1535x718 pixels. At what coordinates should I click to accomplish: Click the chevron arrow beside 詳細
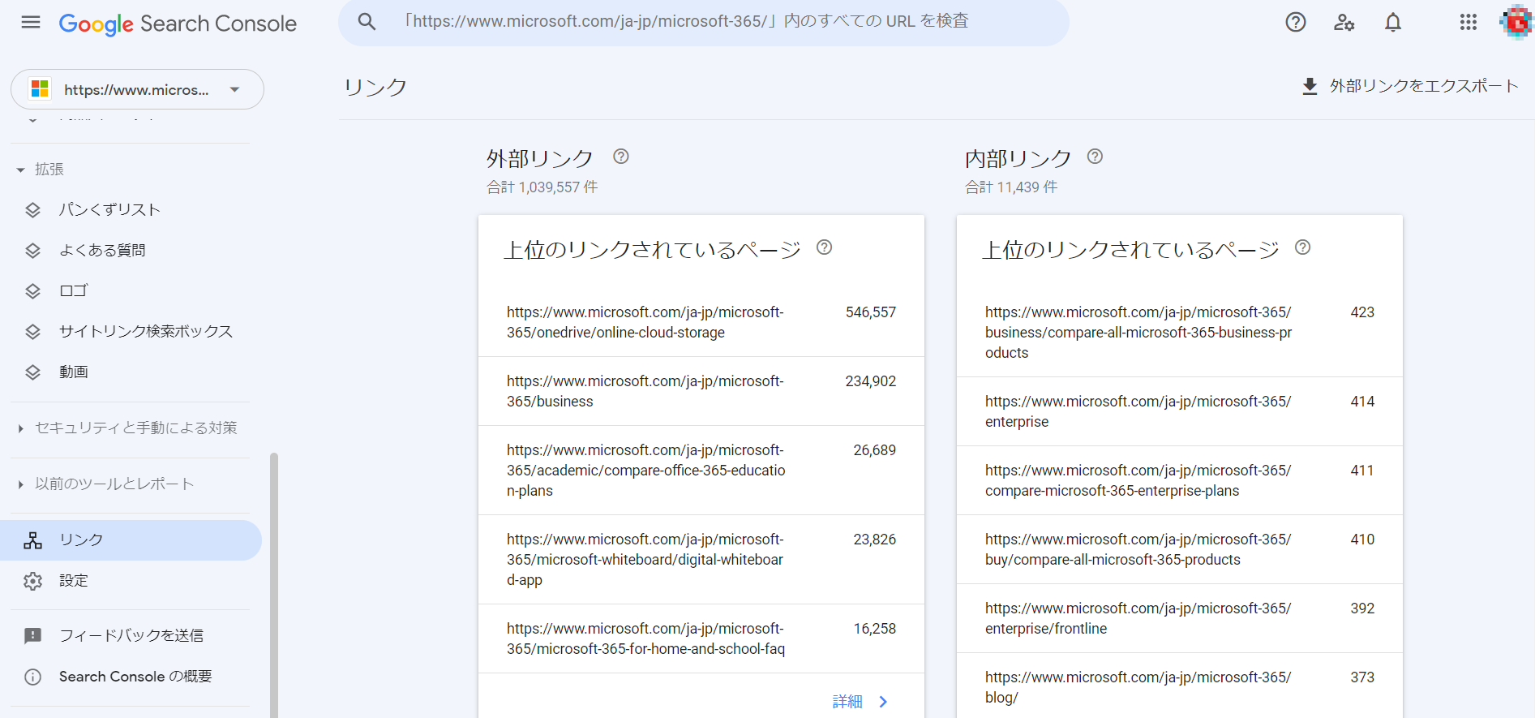tap(884, 702)
